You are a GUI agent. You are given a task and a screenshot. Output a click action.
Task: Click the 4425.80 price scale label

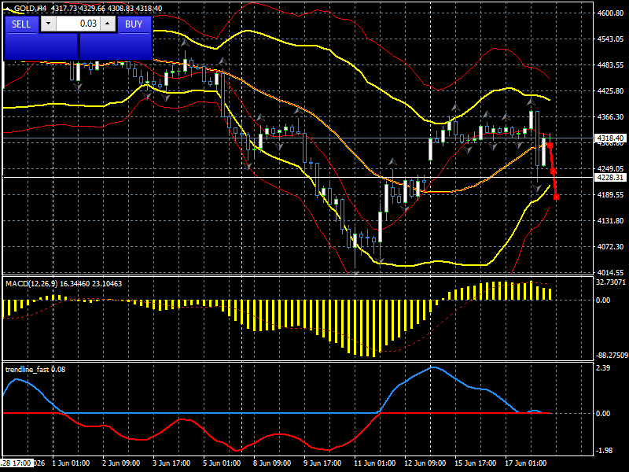611,91
